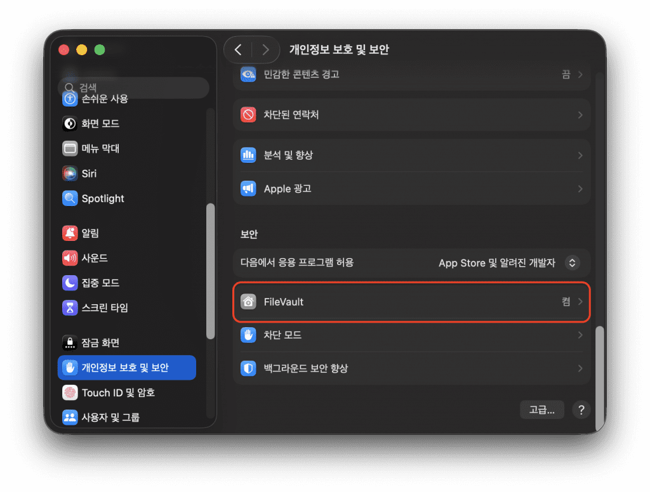Open 스크린 타임 settings in sidebar
Screen dimensions: 650x492
coord(105,308)
